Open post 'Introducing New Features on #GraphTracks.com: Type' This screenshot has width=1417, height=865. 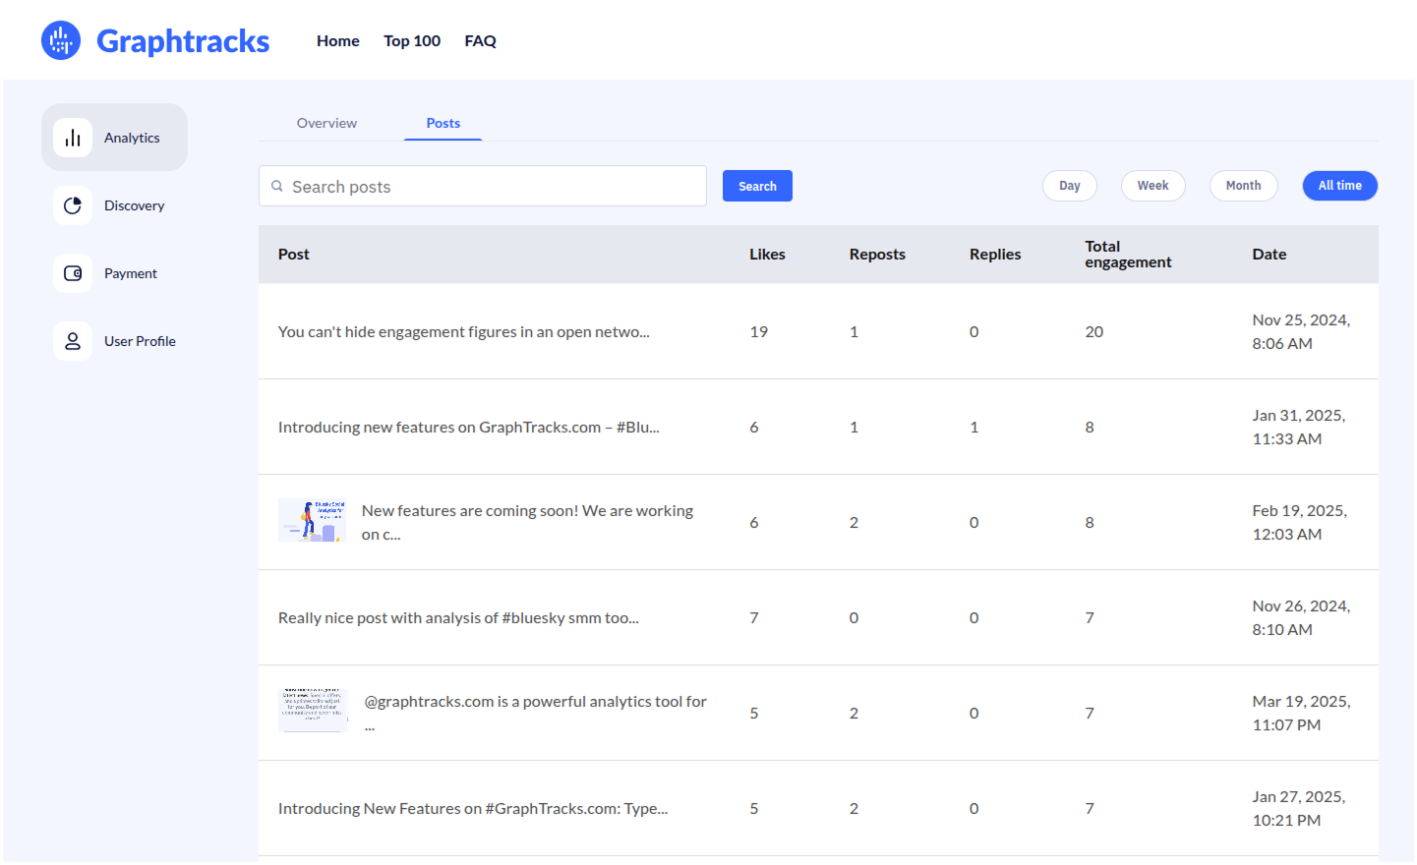tap(473, 808)
